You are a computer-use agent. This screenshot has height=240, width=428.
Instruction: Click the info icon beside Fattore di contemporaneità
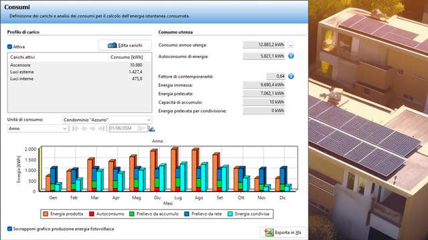pyautogui.click(x=291, y=76)
